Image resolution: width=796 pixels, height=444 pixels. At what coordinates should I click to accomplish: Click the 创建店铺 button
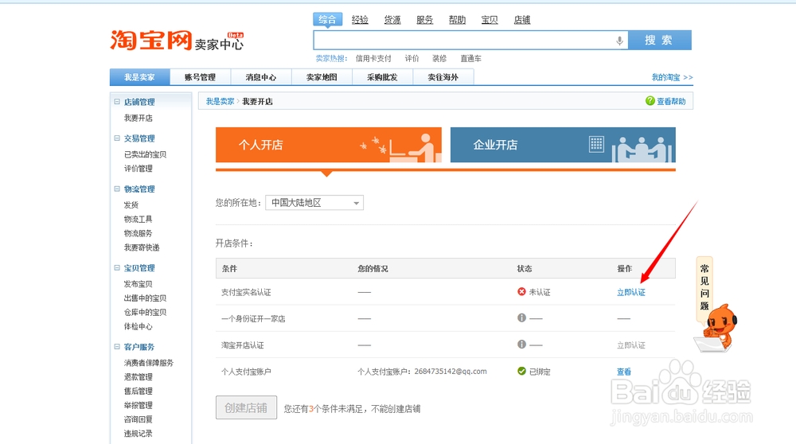click(246, 407)
